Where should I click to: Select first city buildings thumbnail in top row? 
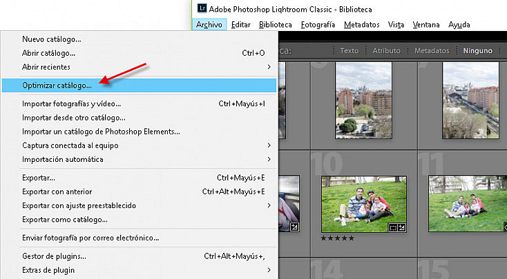[x=364, y=101]
